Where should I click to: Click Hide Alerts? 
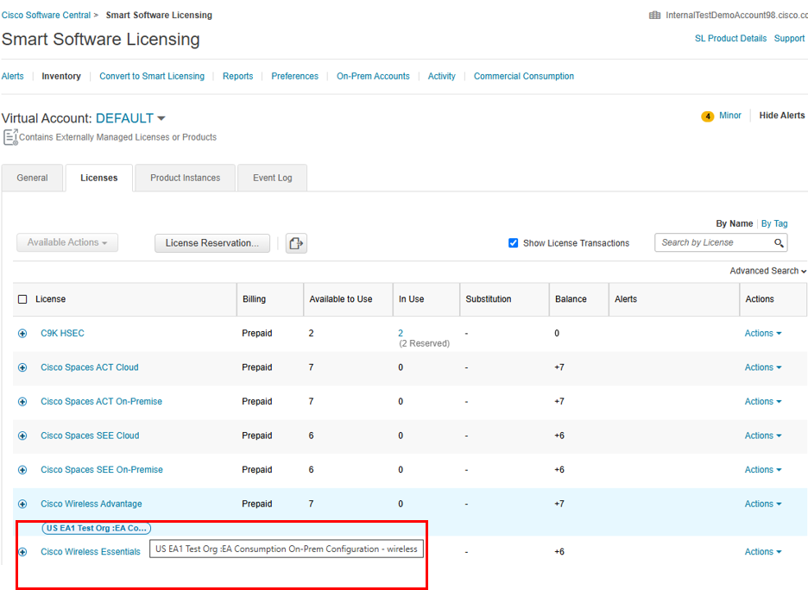(782, 116)
